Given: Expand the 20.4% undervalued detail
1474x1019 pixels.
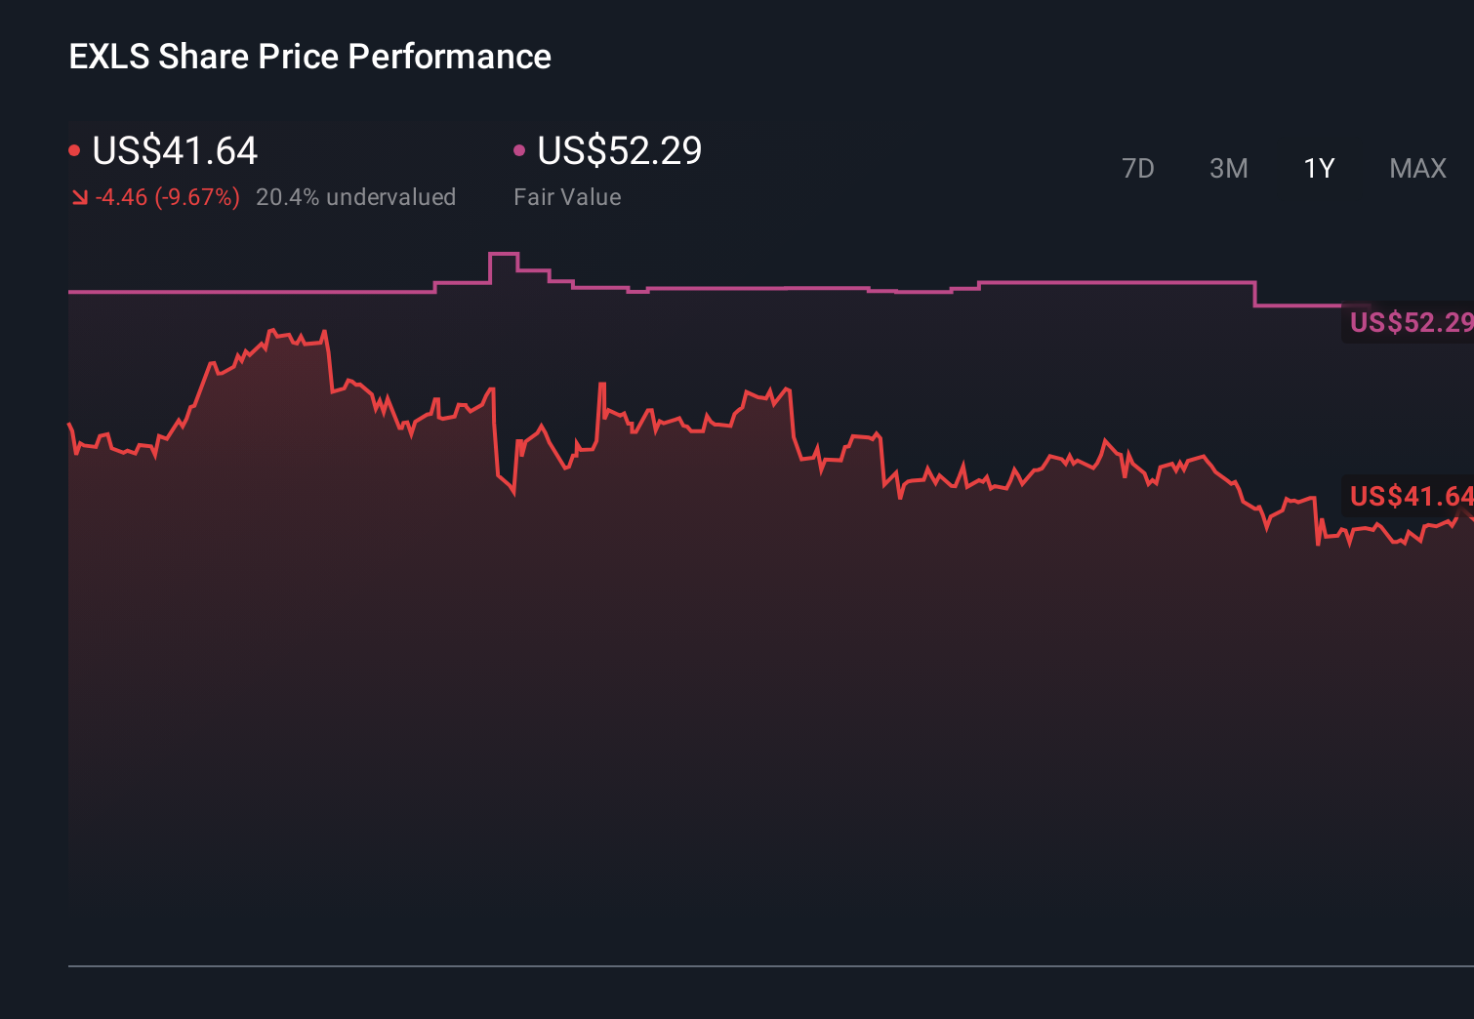Looking at the screenshot, I should point(356,196).
